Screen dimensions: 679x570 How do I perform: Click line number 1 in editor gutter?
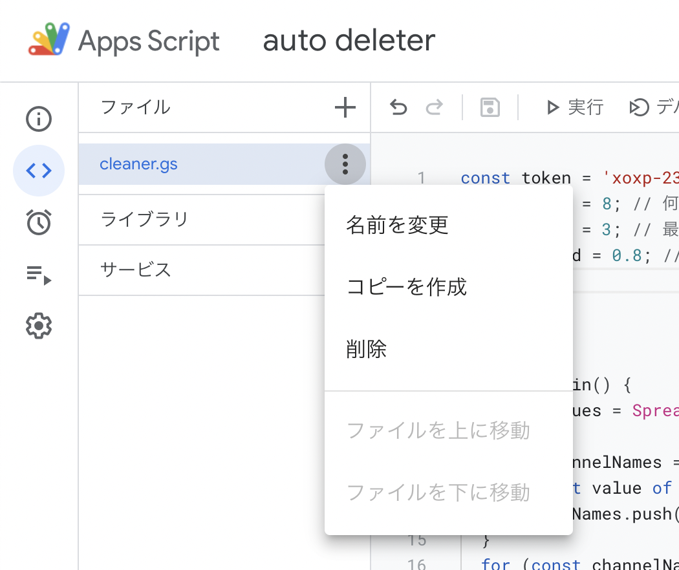422,178
